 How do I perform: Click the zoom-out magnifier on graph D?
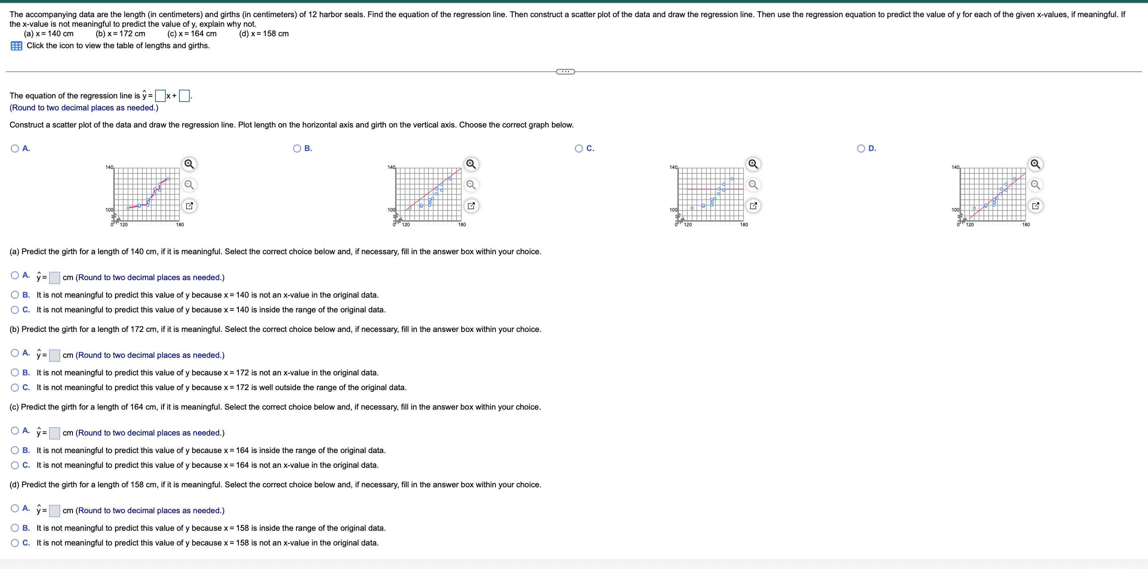click(x=1036, y=185)
